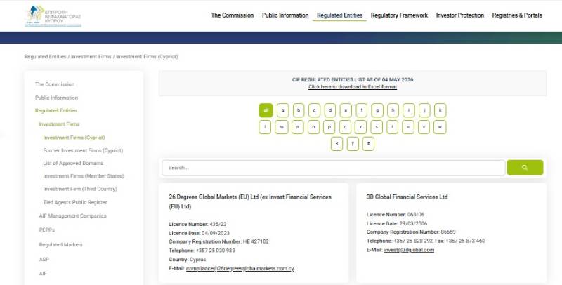Open PEPPs in sidebar
The image size is (562, 285).
click(x=47, y=230)
